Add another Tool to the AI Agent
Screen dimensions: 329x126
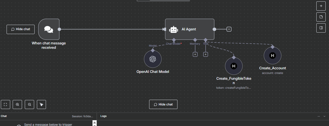[x=205, y=55]
